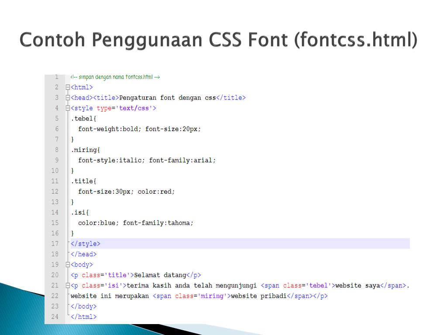Screen dimensions: 447x335
Task: Collapse the paragraph fold marker on line 21
Action: coord(68,285)
